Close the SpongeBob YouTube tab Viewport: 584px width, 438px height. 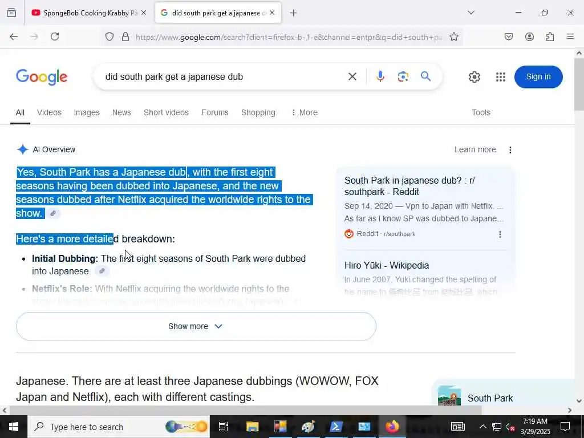click(144, 13)
